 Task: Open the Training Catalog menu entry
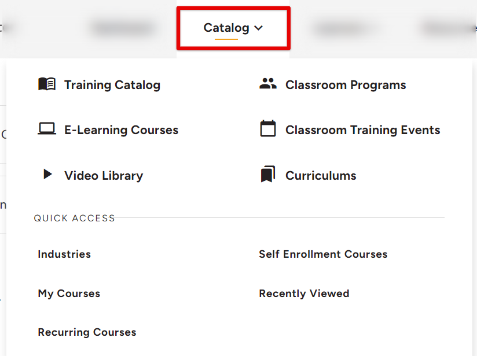tap(112, 85)
